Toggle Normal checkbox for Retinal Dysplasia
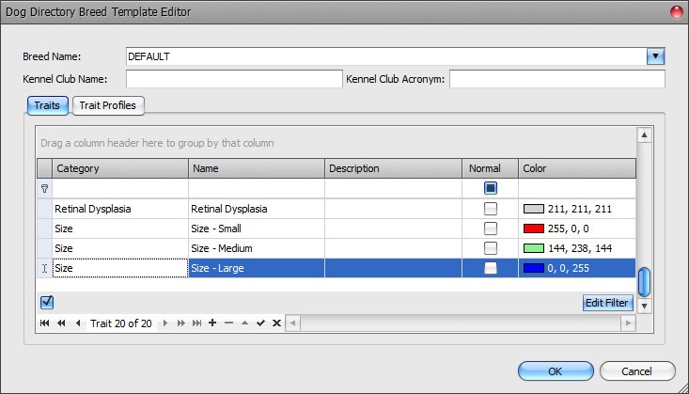Viewport: 689px width, 394px height. tap(491, 209)
